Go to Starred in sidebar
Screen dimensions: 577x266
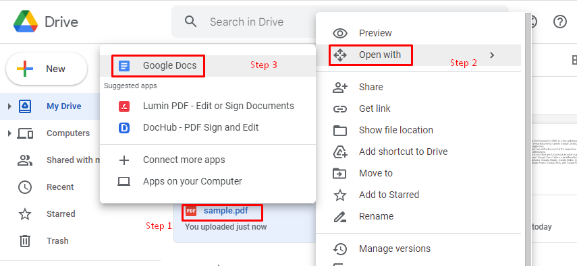tap(50, 214)
